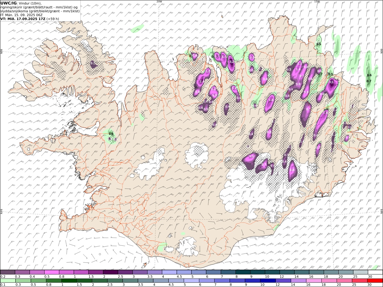
Task: Select the darkest purple snow swatch labeled 2
Action: 110,272
